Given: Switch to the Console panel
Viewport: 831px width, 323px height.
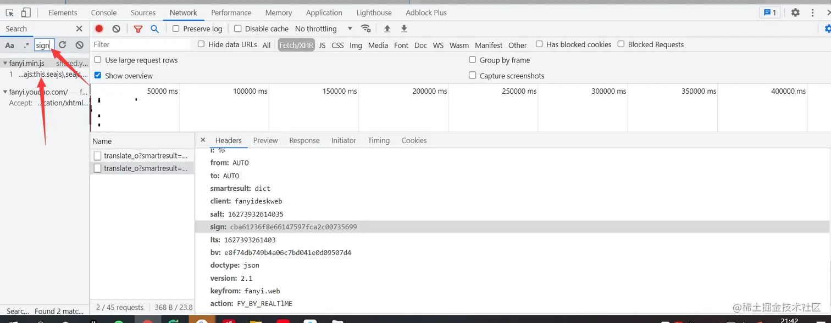Looking at the screenshot, I should point(104,13).
